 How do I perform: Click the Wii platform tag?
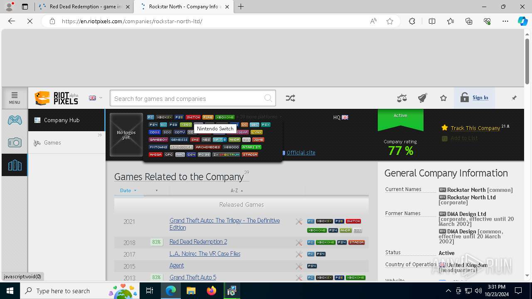[x=163, y=125]
